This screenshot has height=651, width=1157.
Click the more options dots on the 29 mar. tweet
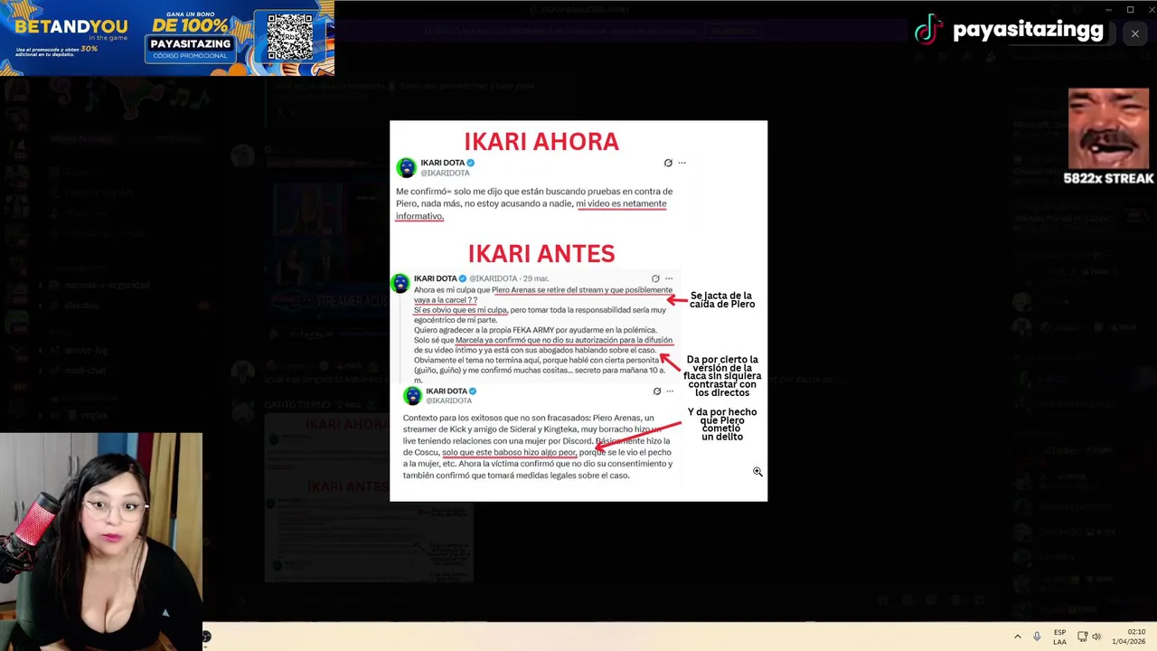tap(669, 278)
